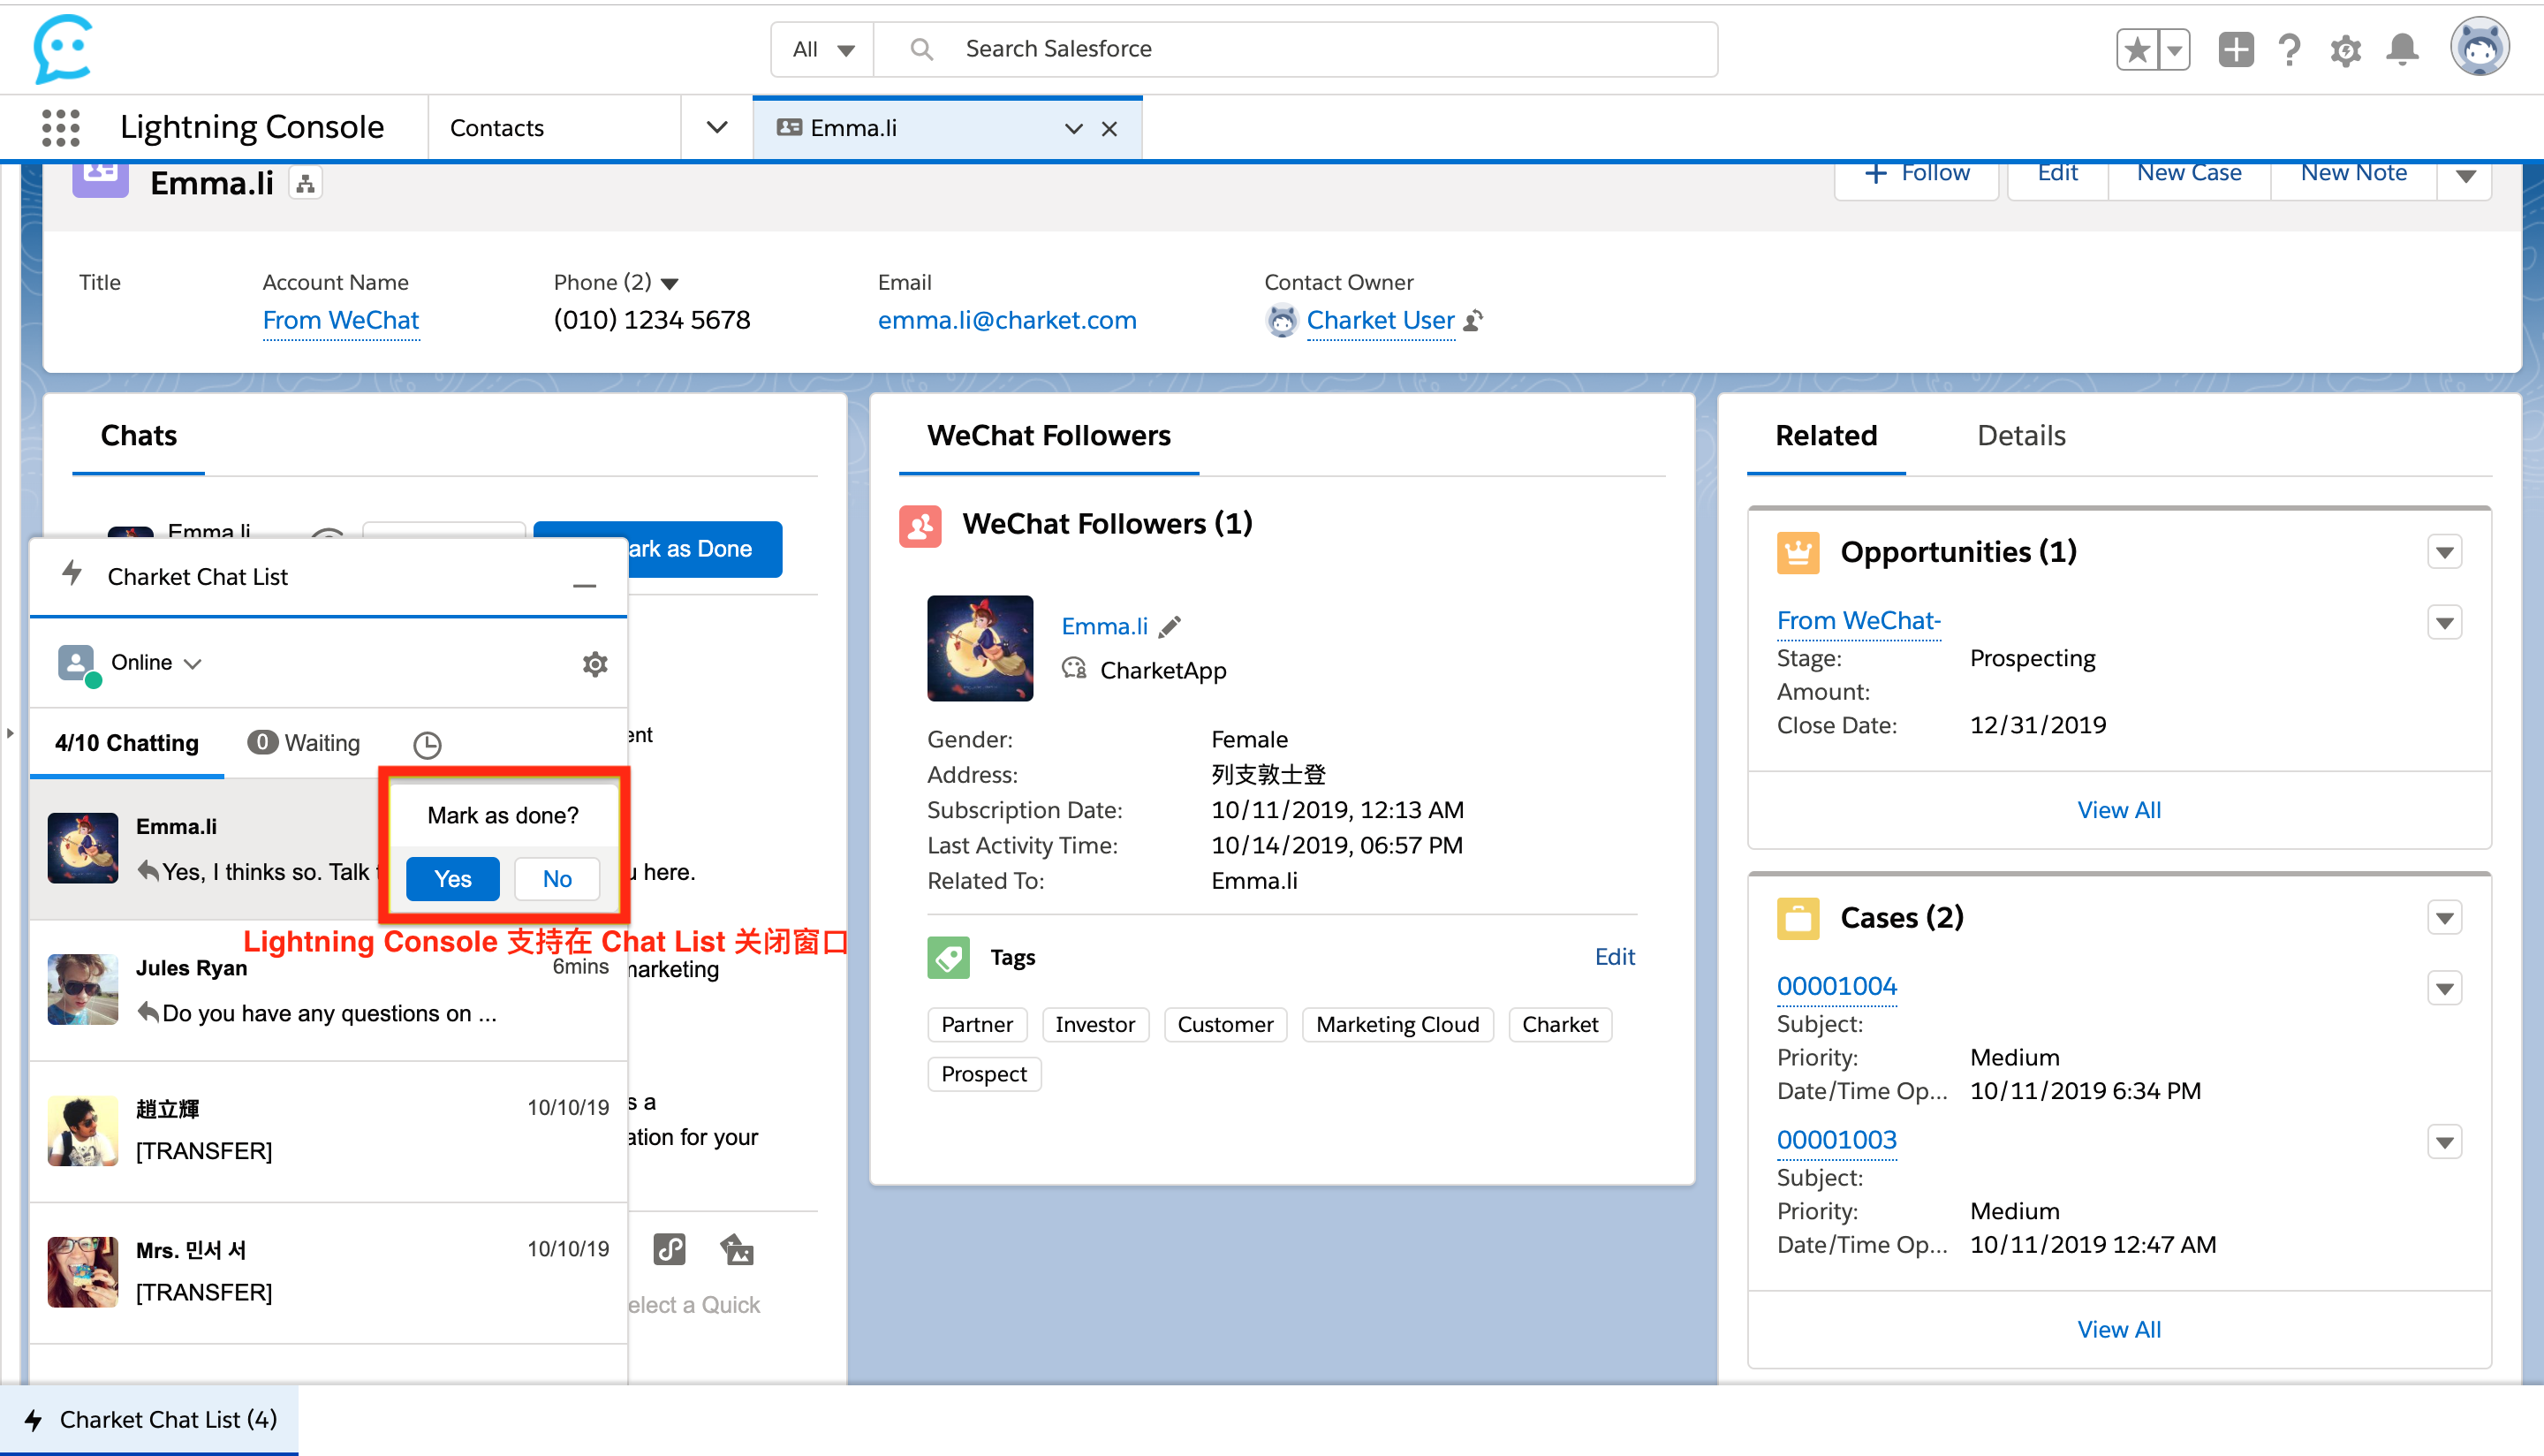The image size is (2544, 1456).
Task: Expand the Opportunities card dropdown arrow
Action: click(2444, 552)
